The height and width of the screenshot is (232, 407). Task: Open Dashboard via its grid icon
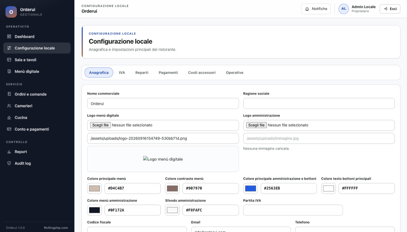(x=9, y=36)
